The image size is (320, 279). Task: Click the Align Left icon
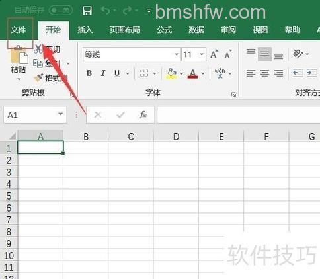[251, 73]
